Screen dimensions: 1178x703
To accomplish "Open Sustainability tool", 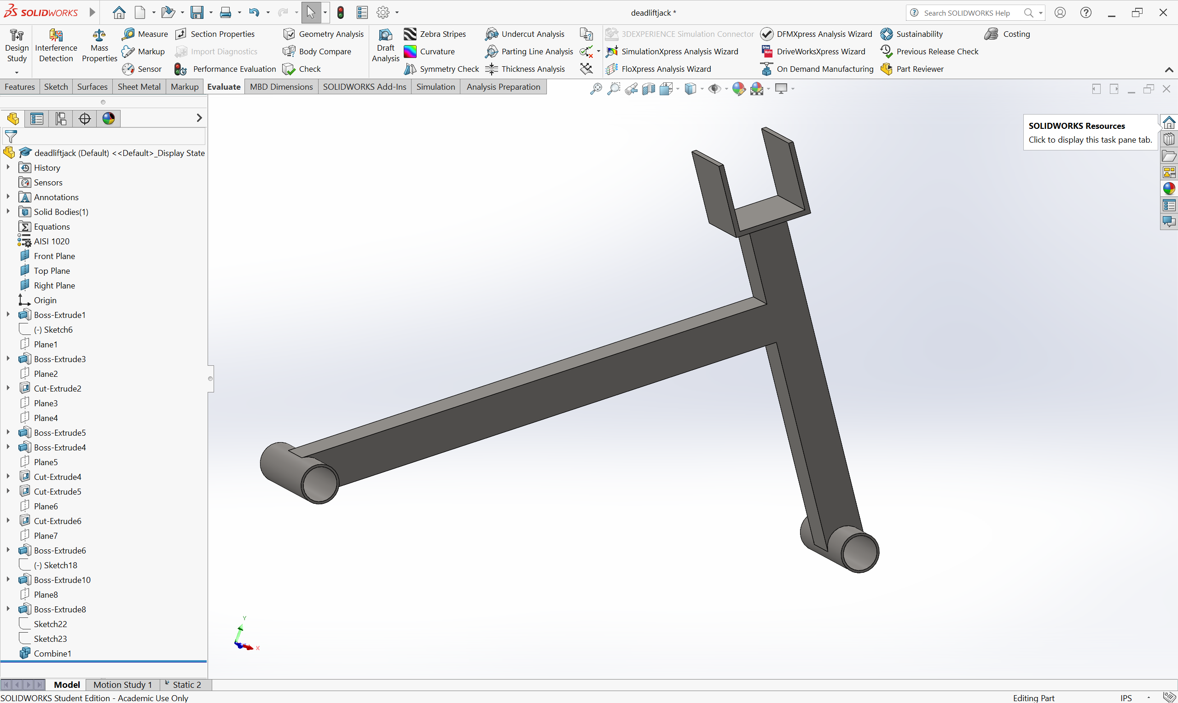I will [911, 34].
